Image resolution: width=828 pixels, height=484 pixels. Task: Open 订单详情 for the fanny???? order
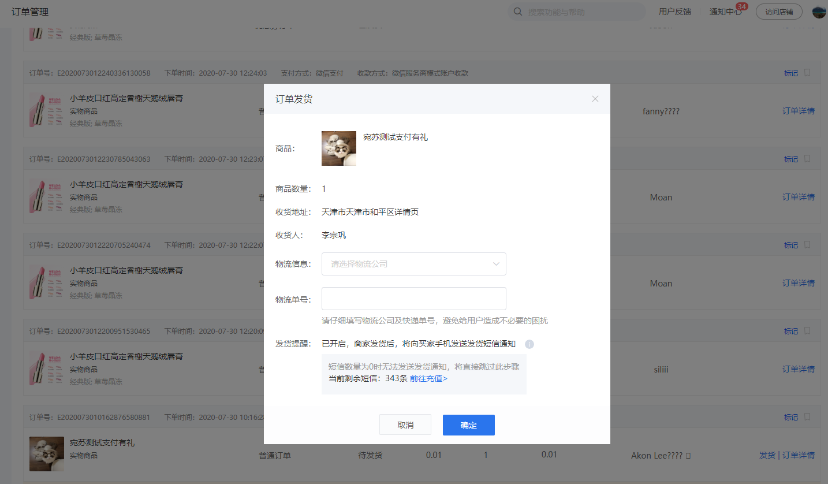tap(799, 111)
